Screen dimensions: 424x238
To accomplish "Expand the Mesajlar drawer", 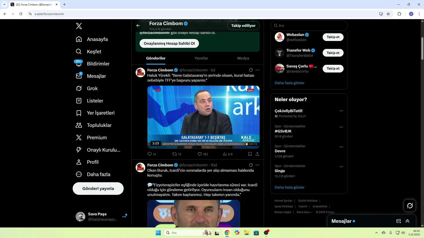I will tap(407, 221).
